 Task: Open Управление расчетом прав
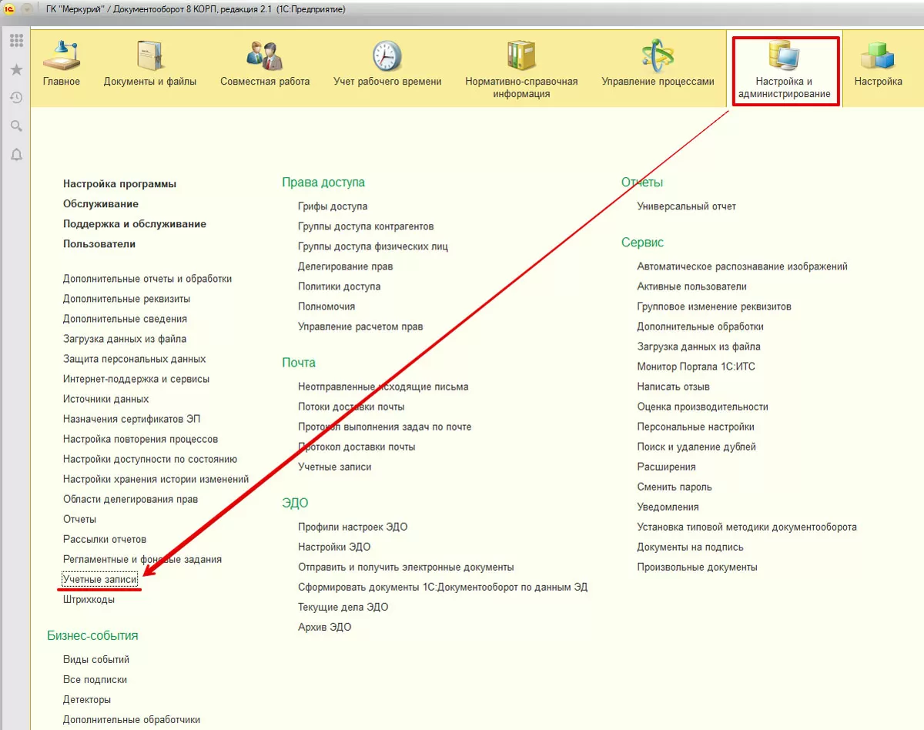coord(360,326)
